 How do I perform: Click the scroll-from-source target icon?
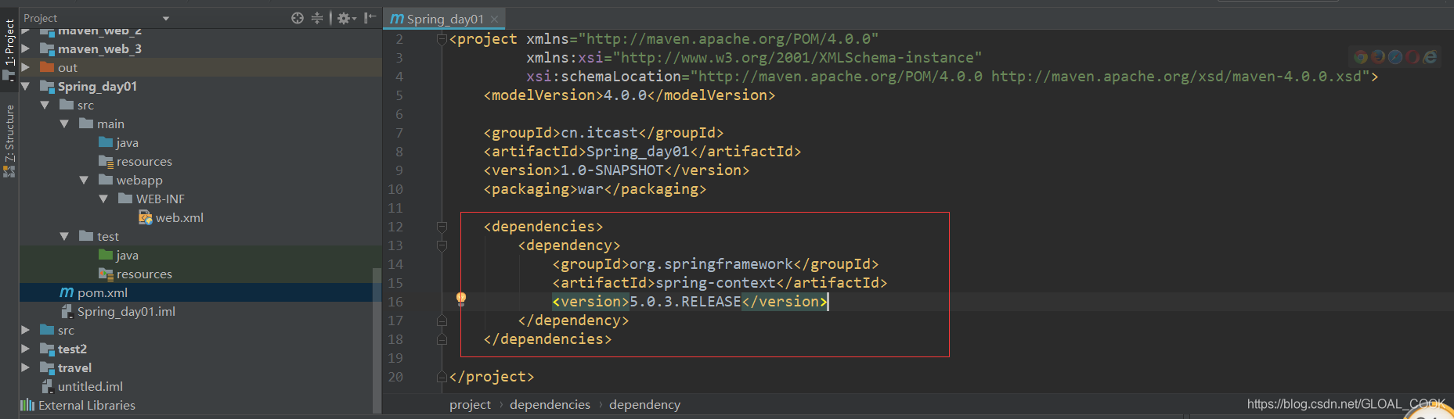(x=298, y=18)
